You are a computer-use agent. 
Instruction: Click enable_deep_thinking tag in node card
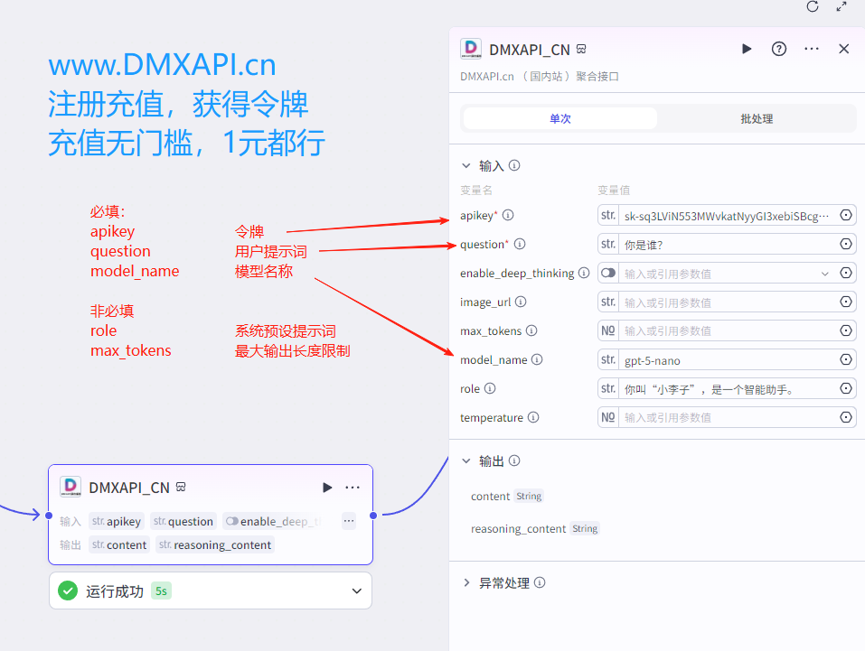click(273, 521)
